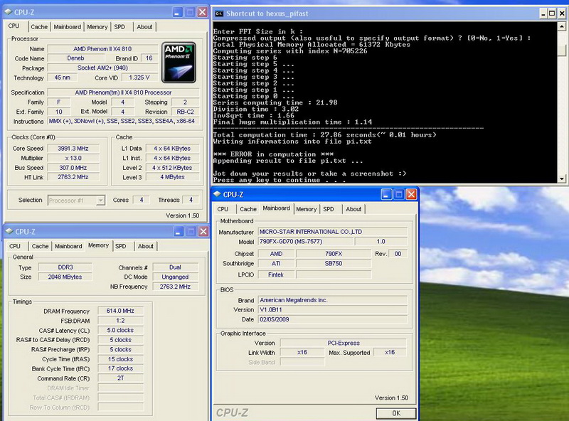Image resolution: width=569 pixels, height=421 pixels.
Task: Click Command Rate value 2T
Action: point(120,378)
